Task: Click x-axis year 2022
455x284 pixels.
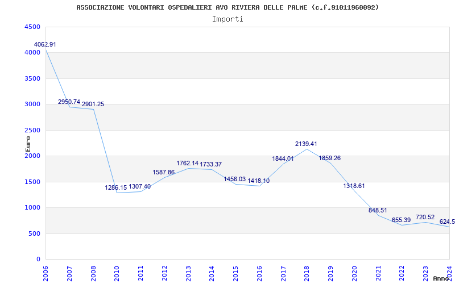Action: [x=402, y=273]
